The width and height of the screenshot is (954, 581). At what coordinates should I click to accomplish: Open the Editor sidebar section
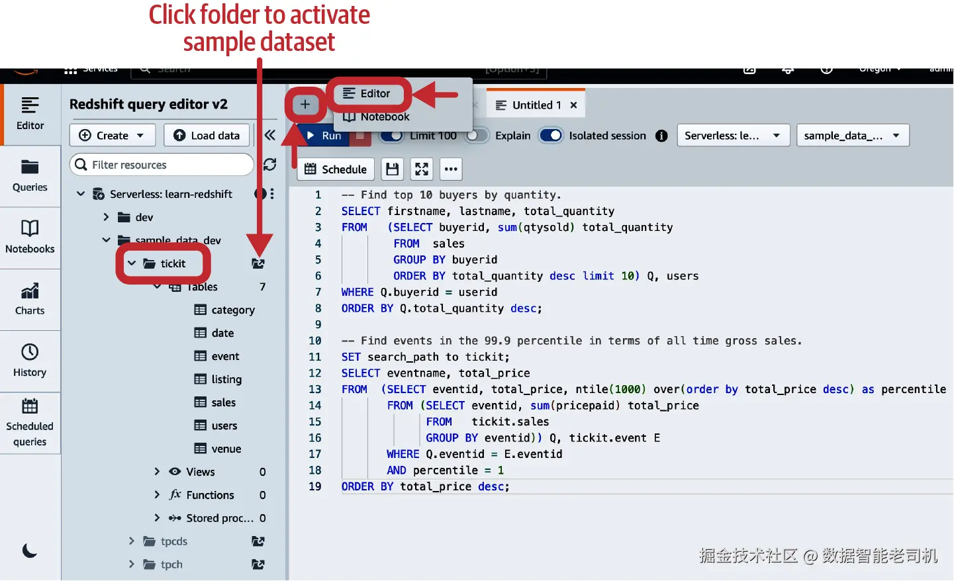(x=30, y=114)
